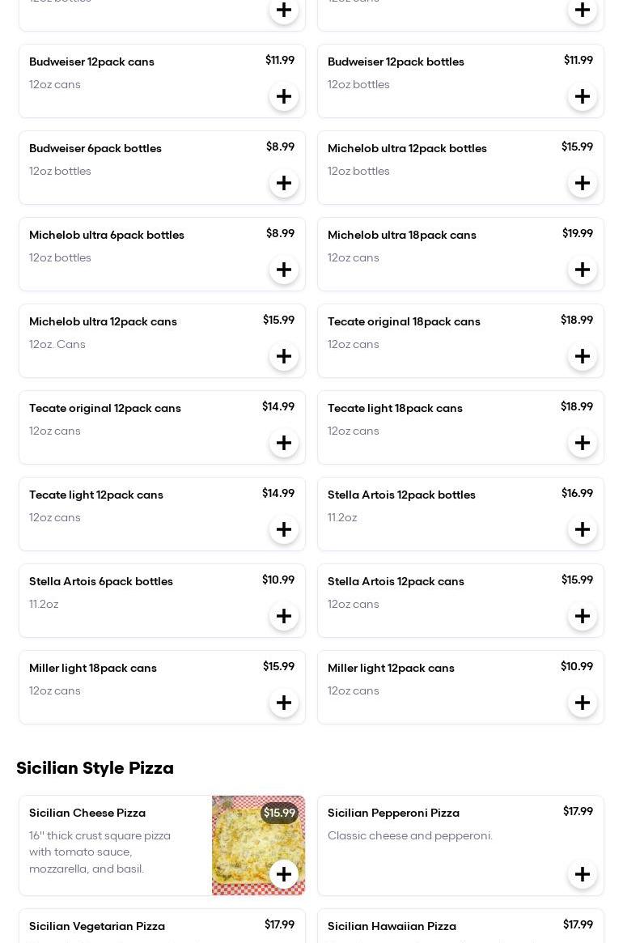623x943 pixels.
Task: Add Stella Artois 12pack bottles
Action: point(583,530)
